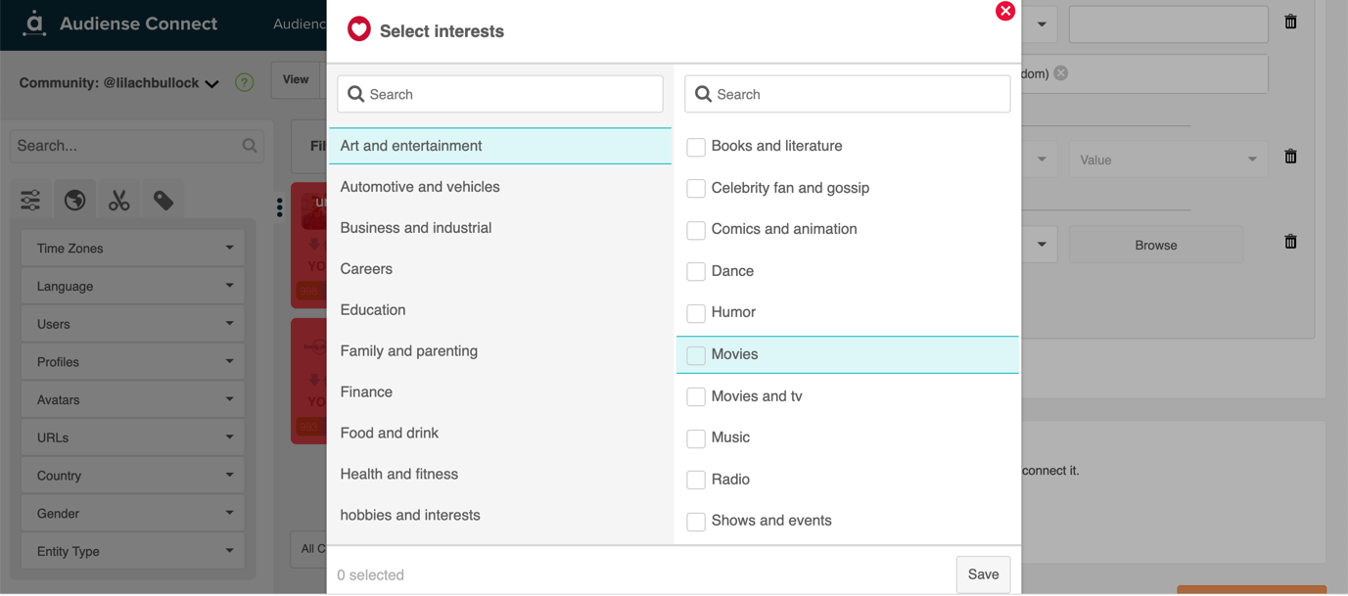Screen dimensions: 1348x596
Task: Choose the Food and drink category
Action: [x=390, y=433]
